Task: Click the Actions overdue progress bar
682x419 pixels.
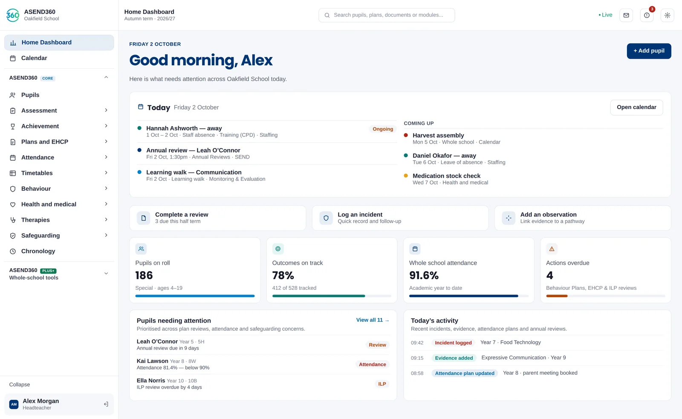Action: (x=605, y=296)
